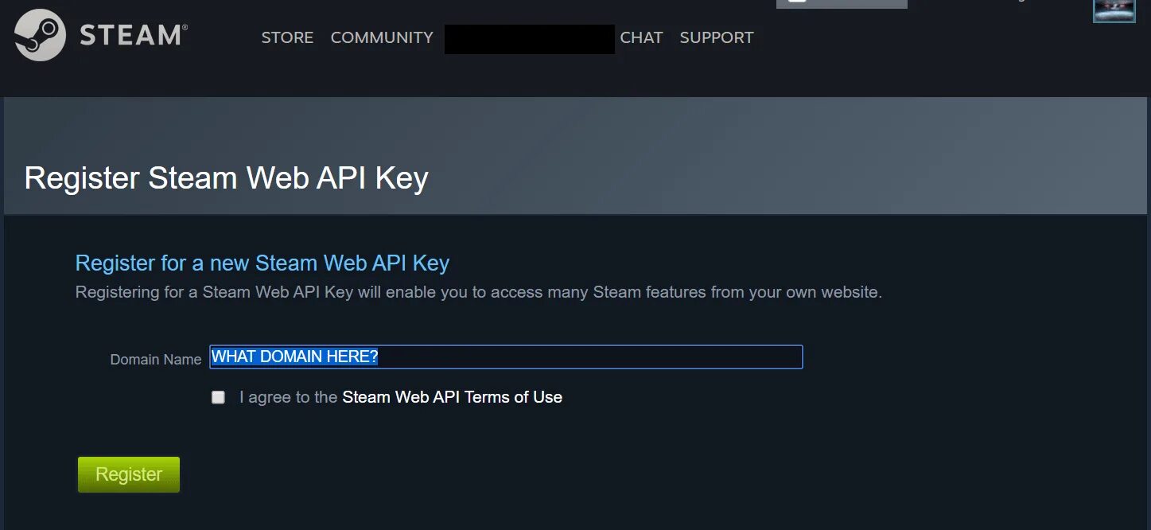Open the SUPPORT page
The image size is (1151, 530).
tap(717, 37)
